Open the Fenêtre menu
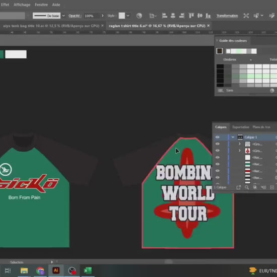Screen dimensions: 277x277 pyautogui.click(x=41, y=5)
